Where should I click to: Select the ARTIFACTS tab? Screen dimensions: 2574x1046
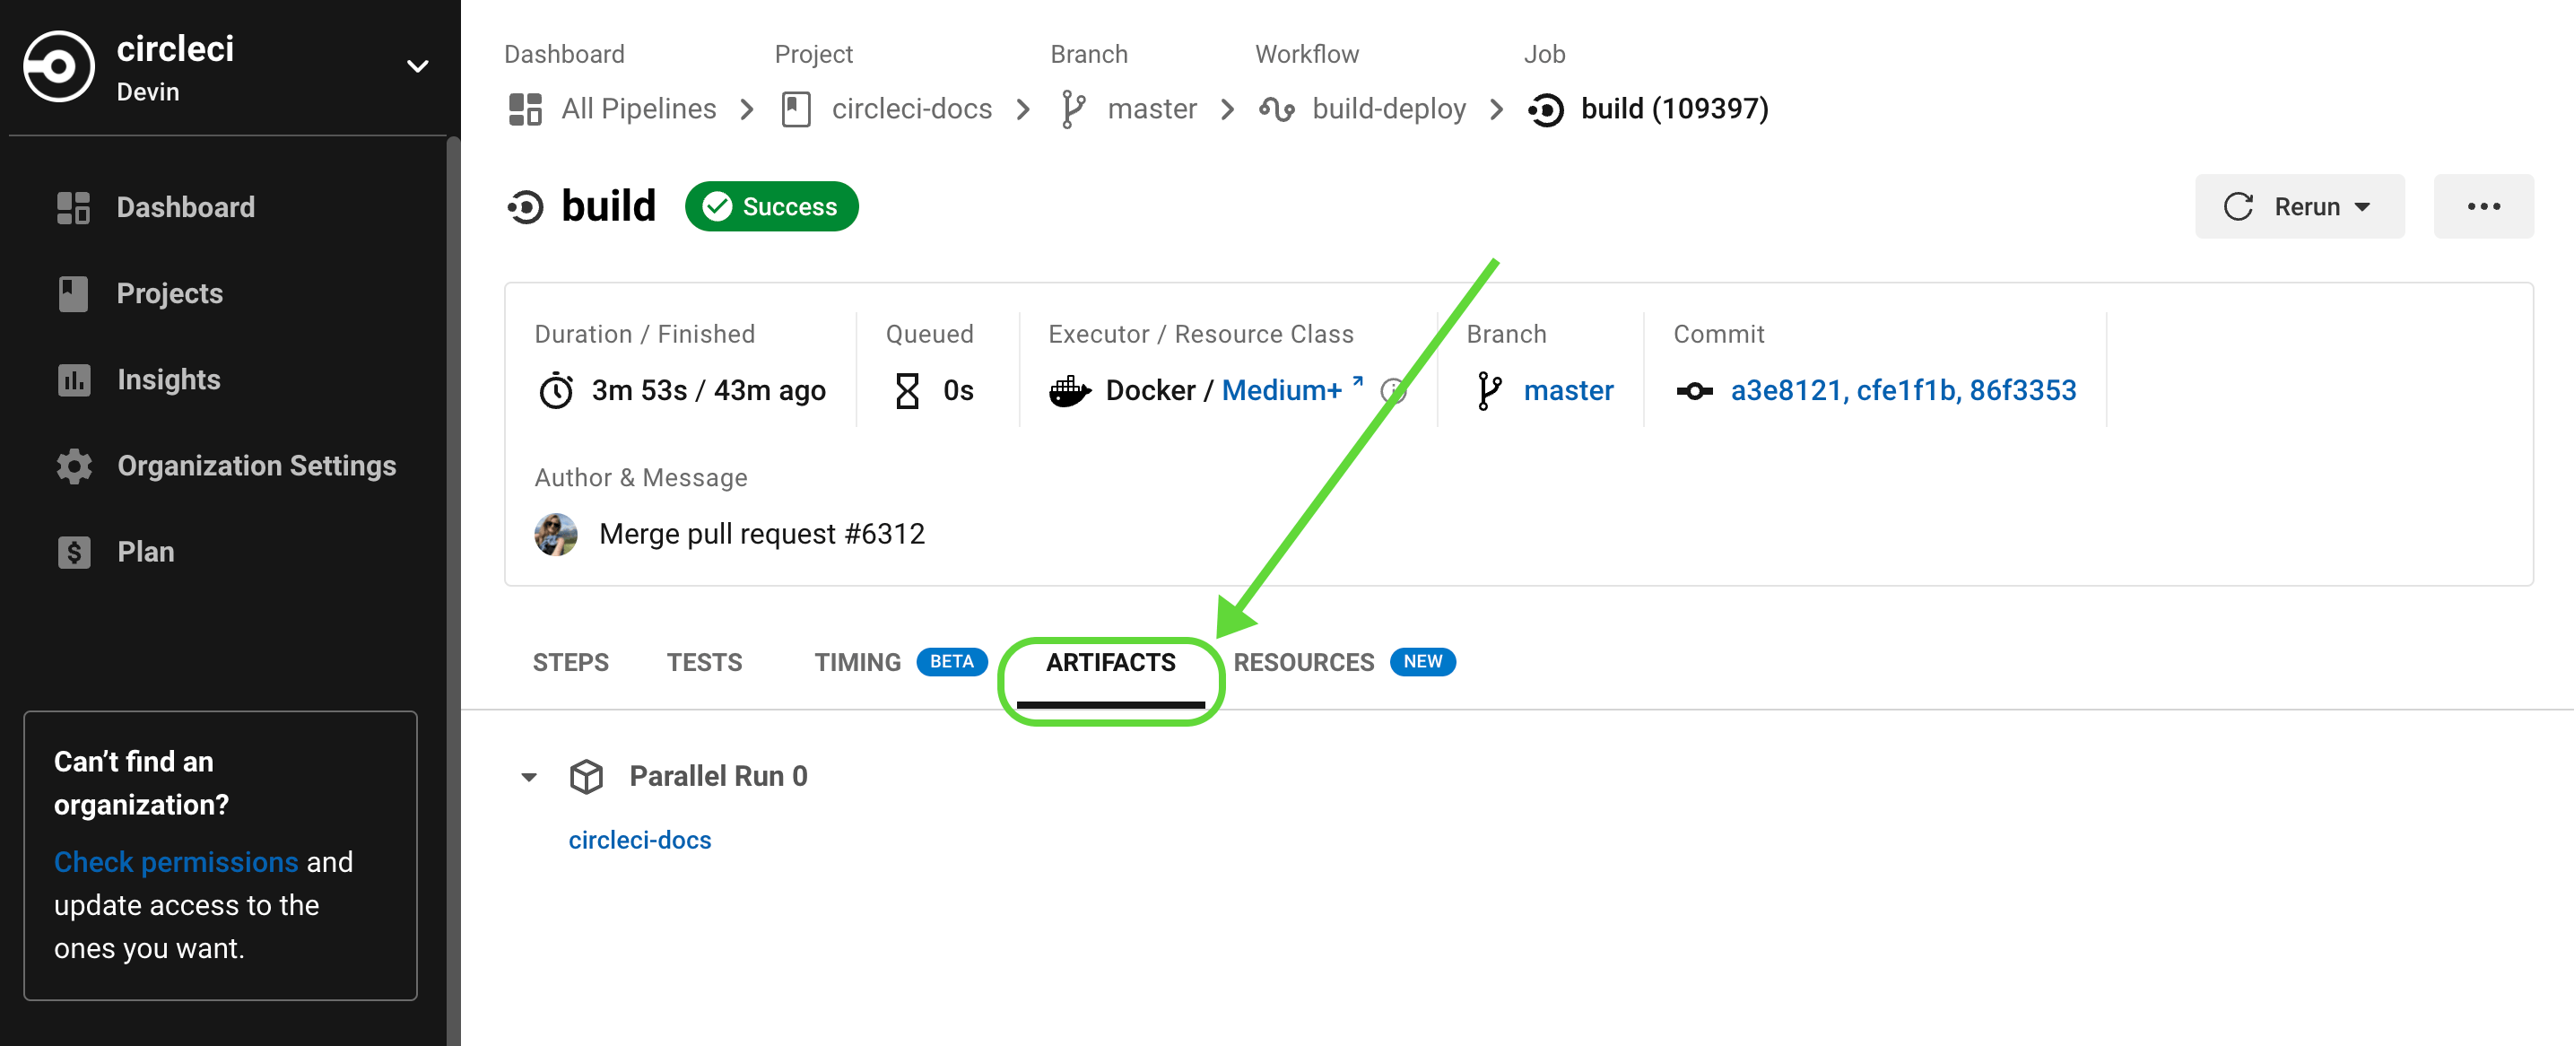coord(1111,660)
